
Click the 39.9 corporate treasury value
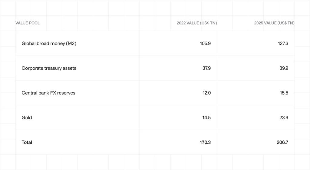(x=284, y=68)
